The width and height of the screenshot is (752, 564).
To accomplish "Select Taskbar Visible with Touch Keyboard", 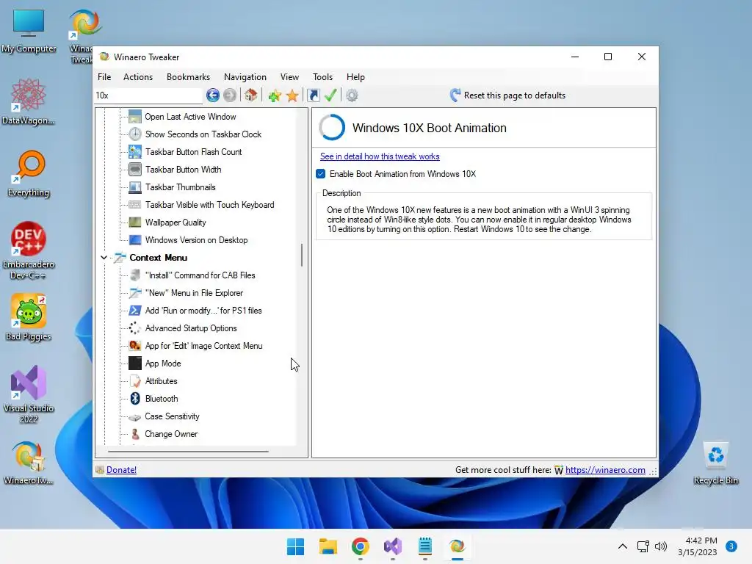I will point(209,205).
